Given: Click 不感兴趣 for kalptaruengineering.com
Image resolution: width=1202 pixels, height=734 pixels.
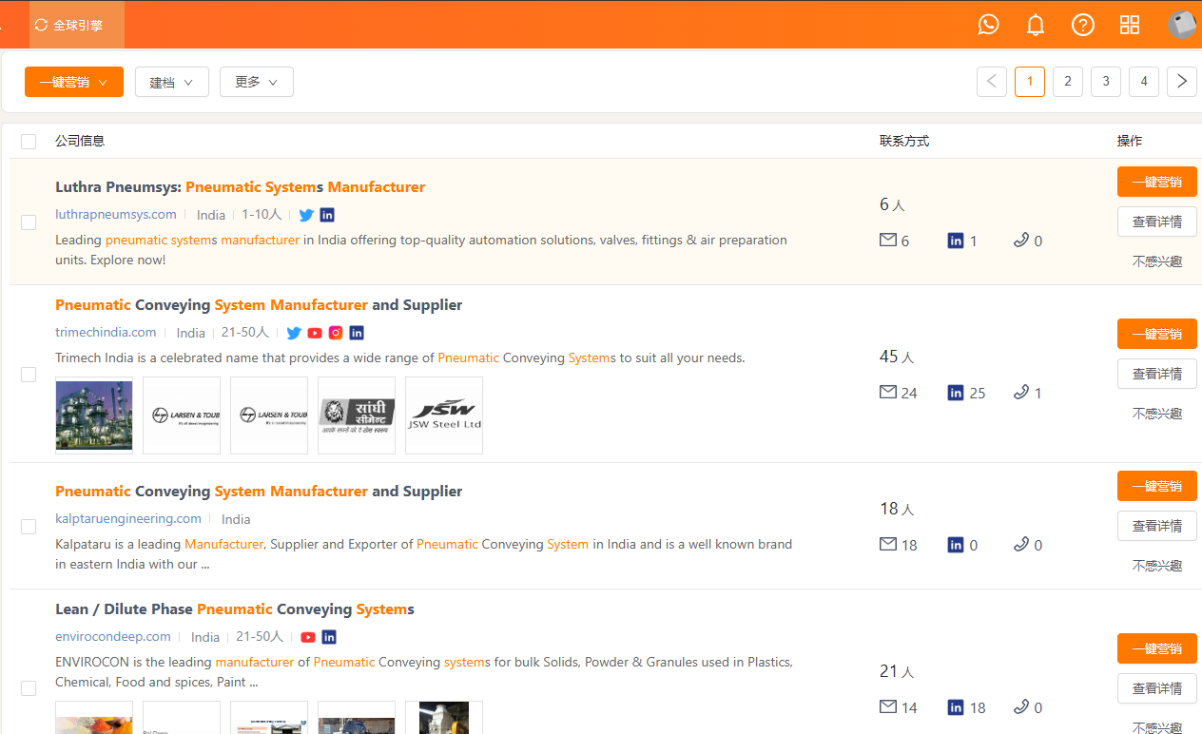Looking at the screenshot, I should [x=1157, y=566].
